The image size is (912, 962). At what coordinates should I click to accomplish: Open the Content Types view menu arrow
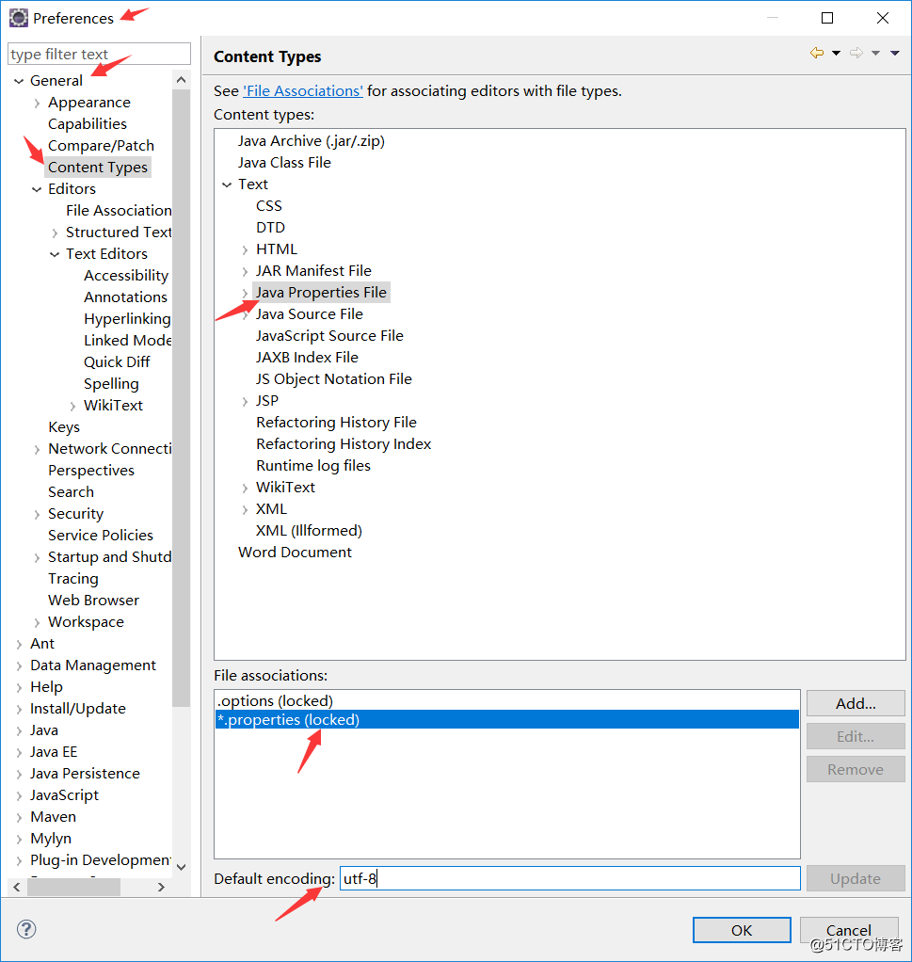coord(895,54)
